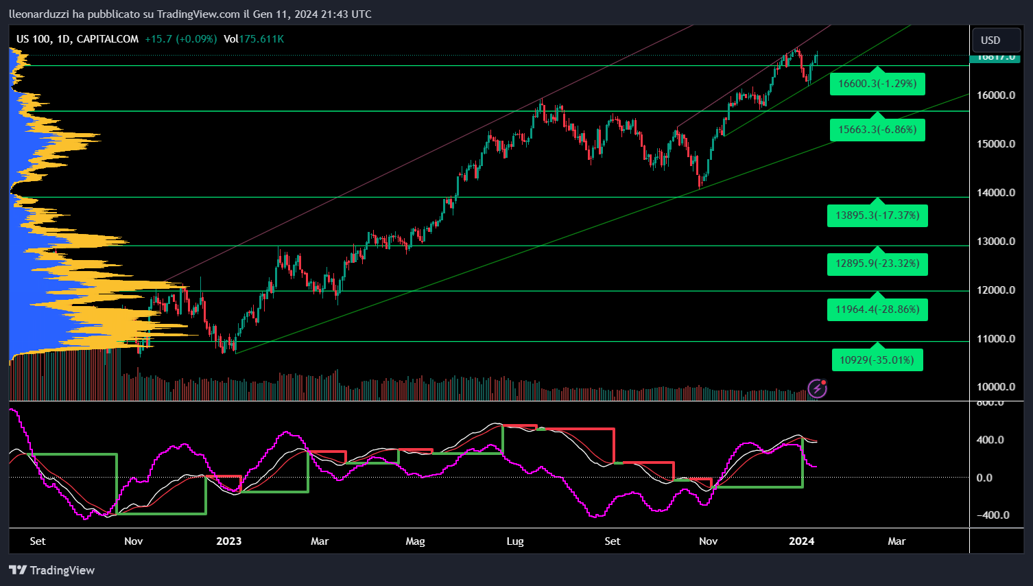The height and width of the screenshot is (586, 1033).
Task: Click the -400.0 indicator axis label
Action: coord(993,515)
